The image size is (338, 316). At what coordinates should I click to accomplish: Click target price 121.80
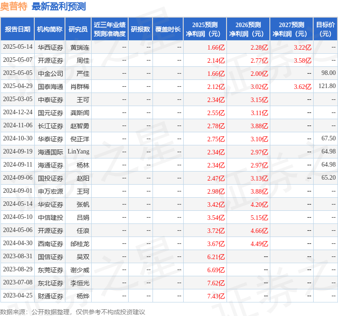coord(327,86)
